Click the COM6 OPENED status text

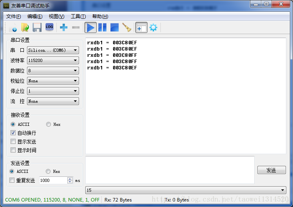point(52,200)
